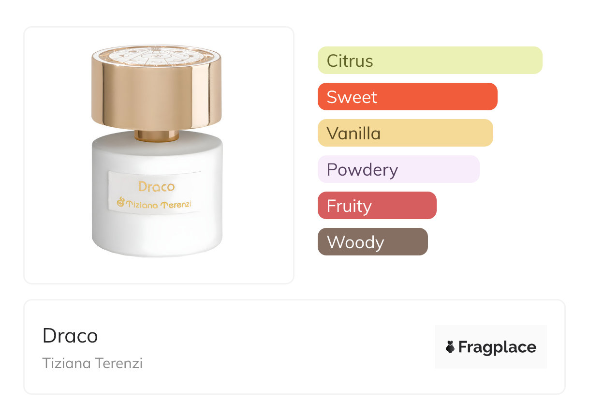This screenshot has width=589, height=418.
Task: Click Tiziana Terenzi text on bottle label
Action: pos(155,204)
